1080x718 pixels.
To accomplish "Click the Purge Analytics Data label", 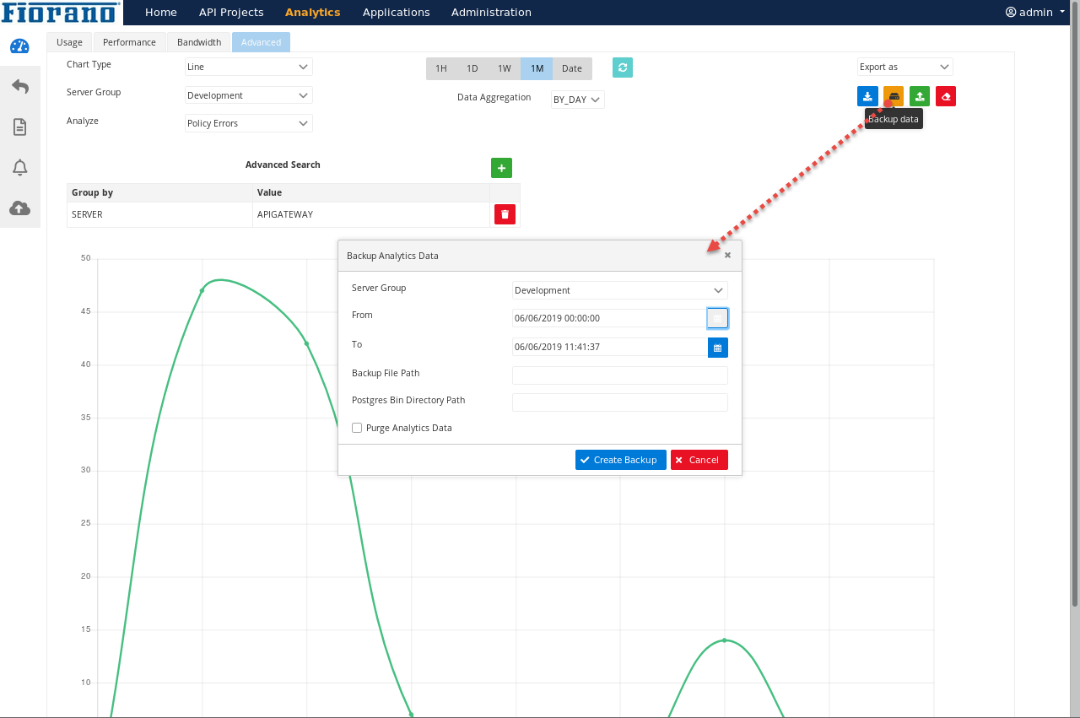I will point(409,428).
